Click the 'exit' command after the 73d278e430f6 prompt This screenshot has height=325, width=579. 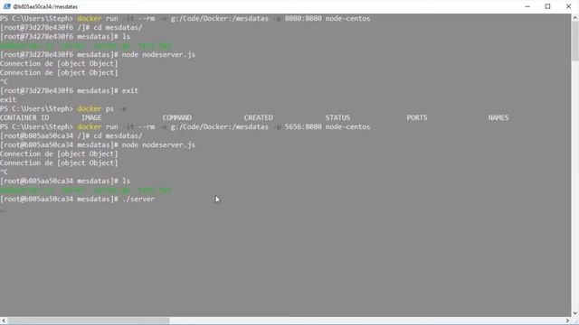point(130,90)
